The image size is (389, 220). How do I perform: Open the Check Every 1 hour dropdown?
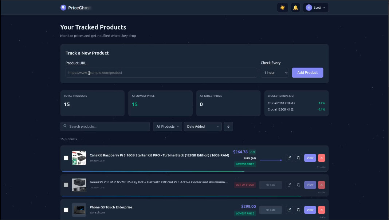click(x=275, y=73)
